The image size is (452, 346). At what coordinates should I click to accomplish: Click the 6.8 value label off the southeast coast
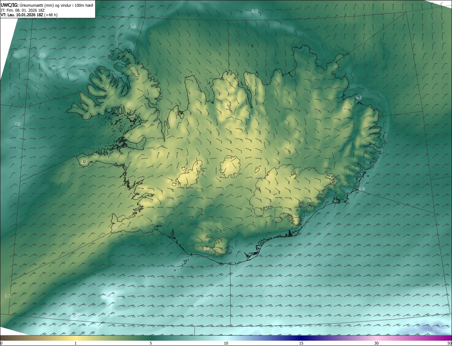[362, 189]
